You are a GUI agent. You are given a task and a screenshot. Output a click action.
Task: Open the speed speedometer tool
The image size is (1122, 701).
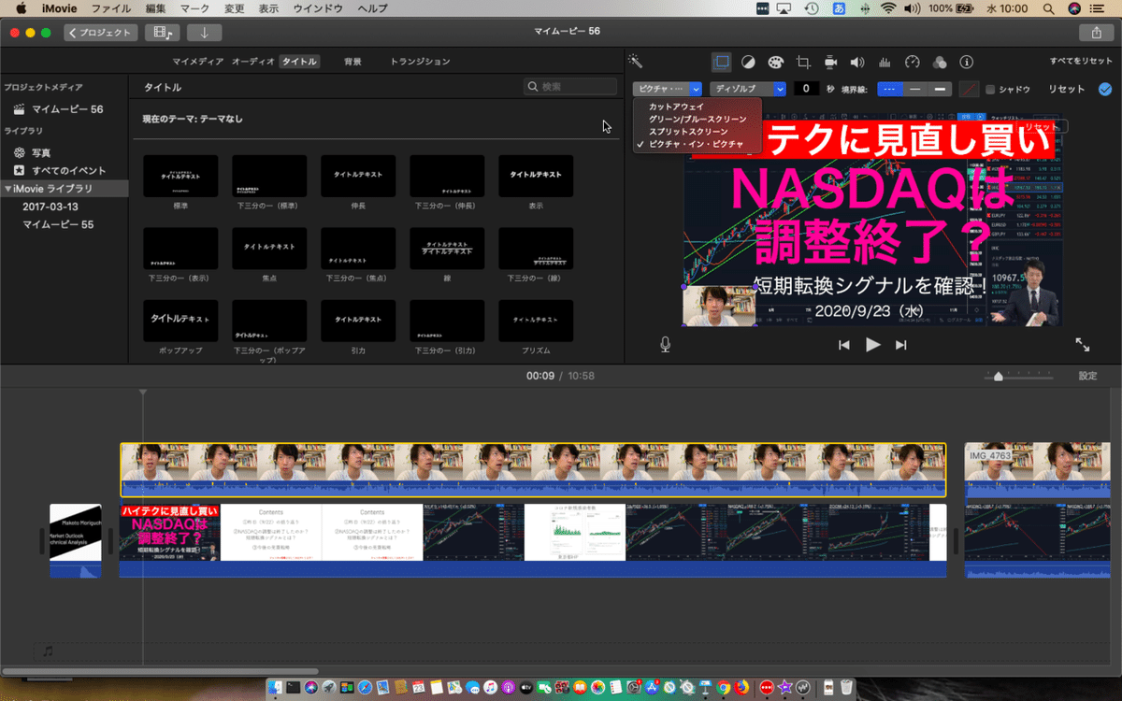(x=913, y=62)
